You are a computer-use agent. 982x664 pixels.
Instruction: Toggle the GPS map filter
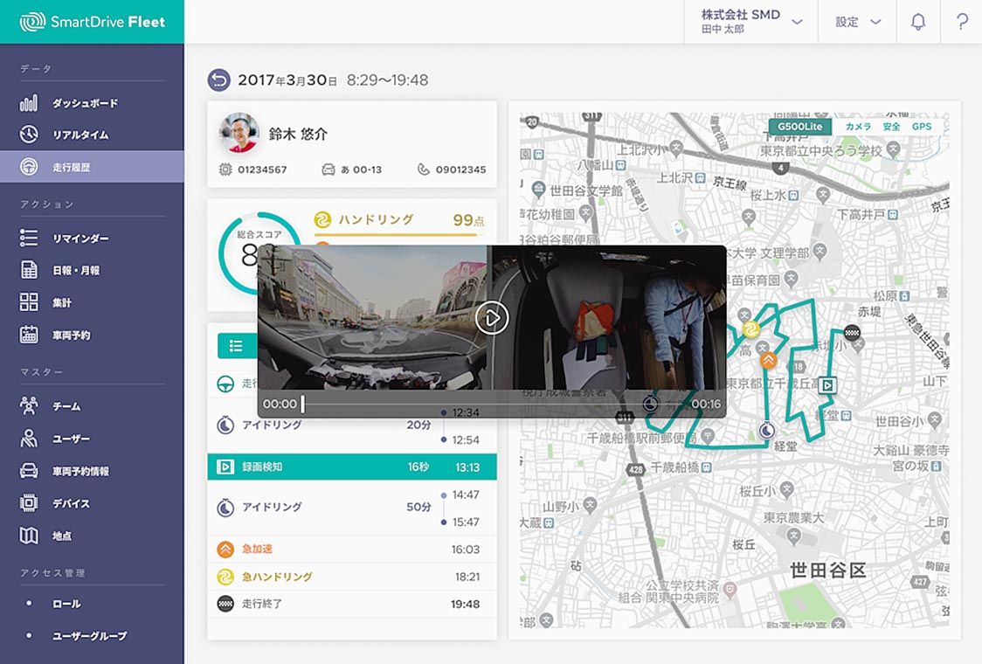point(921,127)
